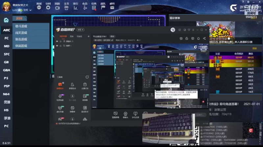Toggle lock of 摄像头 3 source
Viewport: 263px width, 147px height.
61,41
